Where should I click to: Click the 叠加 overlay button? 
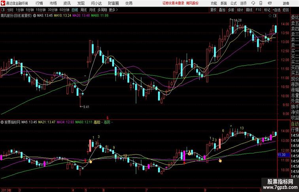pos(222,10)
